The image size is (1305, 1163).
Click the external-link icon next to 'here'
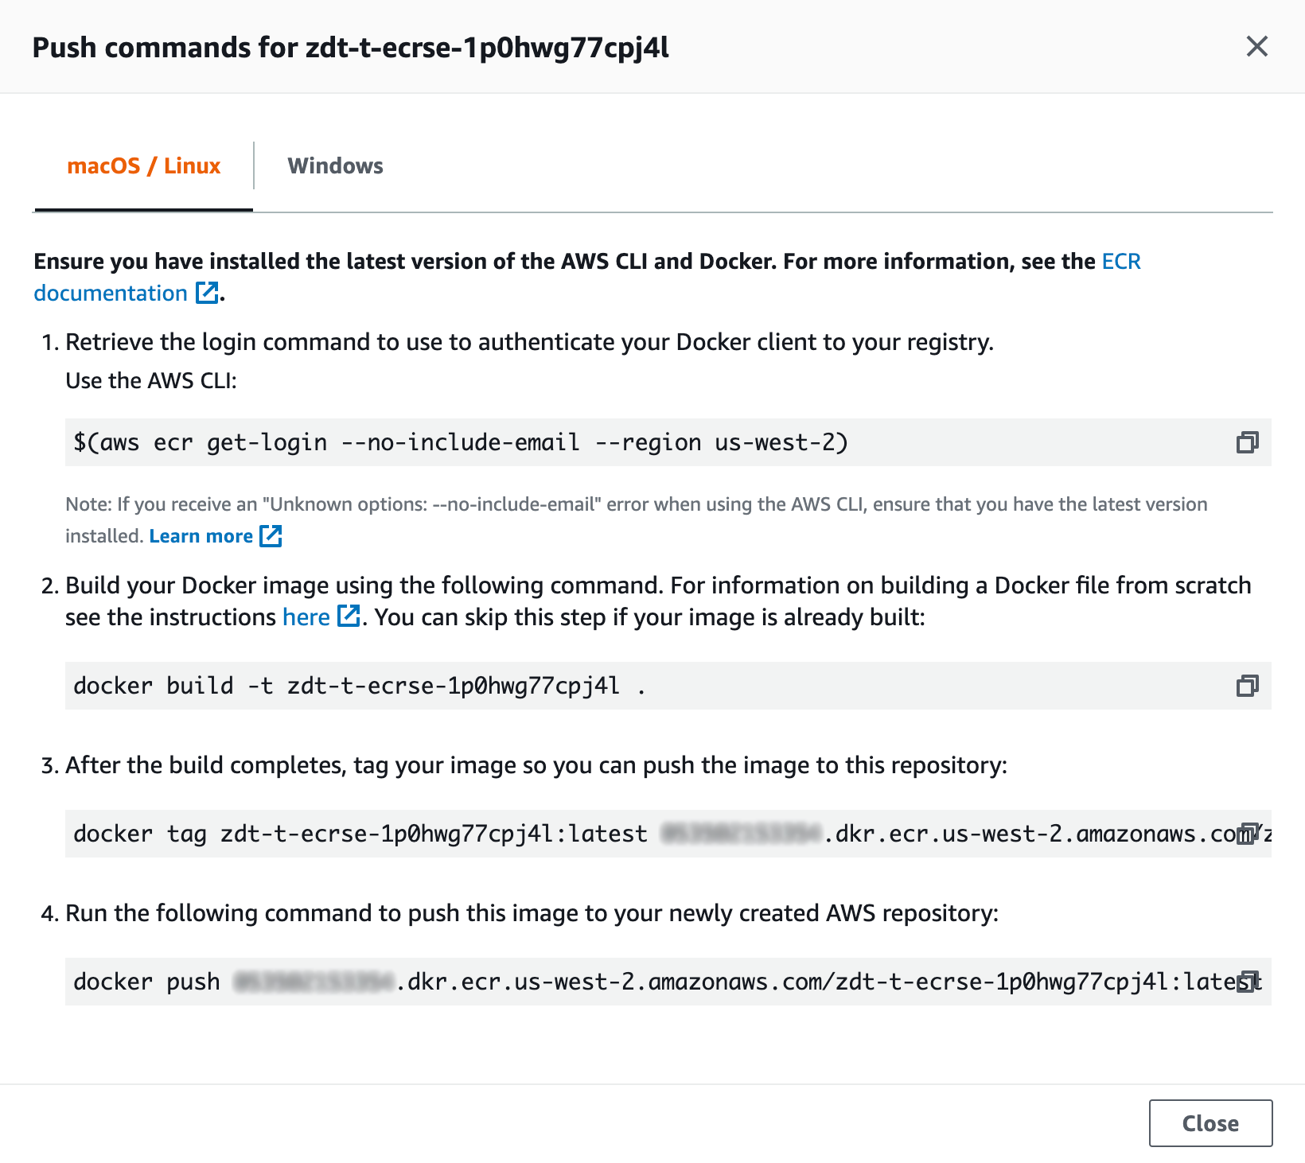tap(348, 617)
